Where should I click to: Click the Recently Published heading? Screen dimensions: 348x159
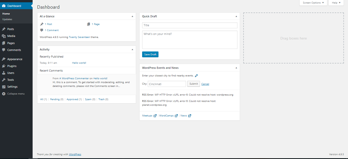(51, 57)
